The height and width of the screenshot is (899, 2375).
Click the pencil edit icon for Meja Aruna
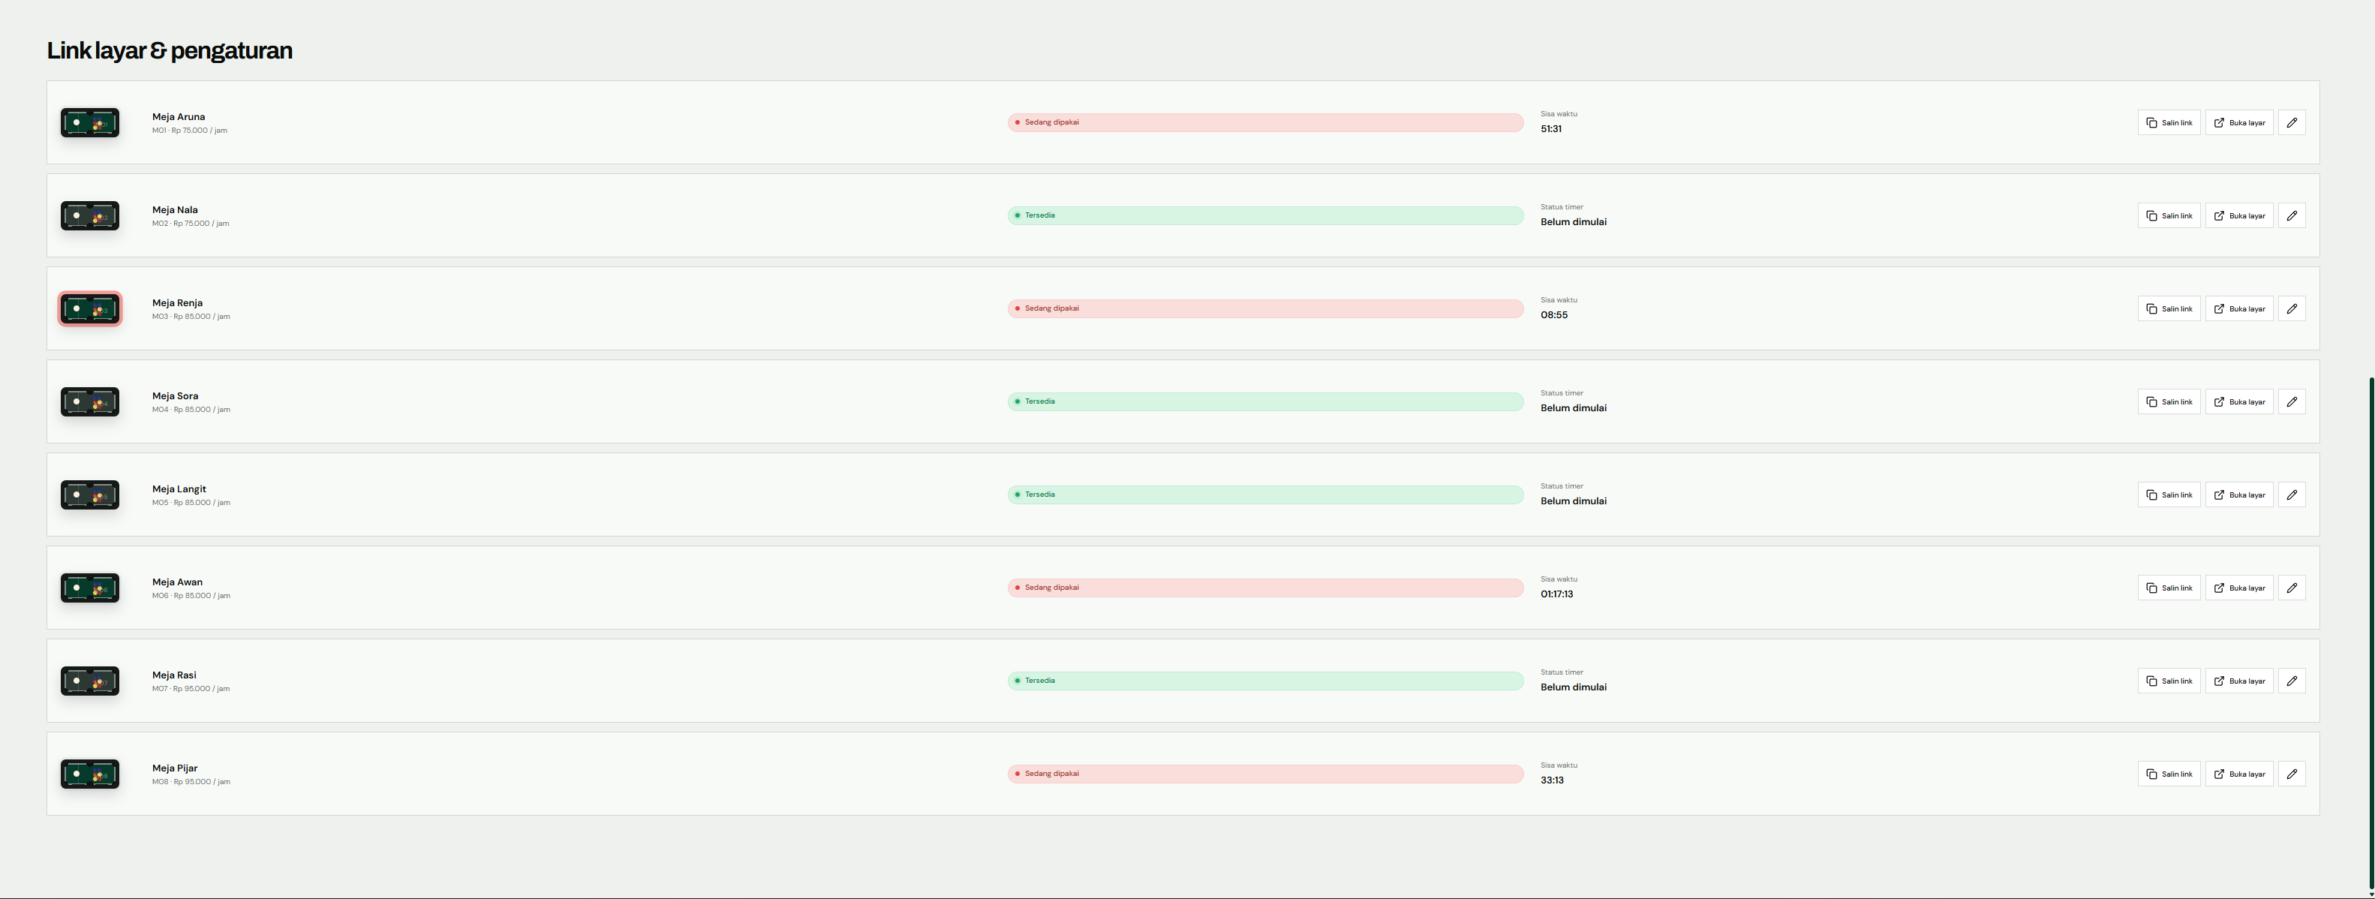(2291, 122)
